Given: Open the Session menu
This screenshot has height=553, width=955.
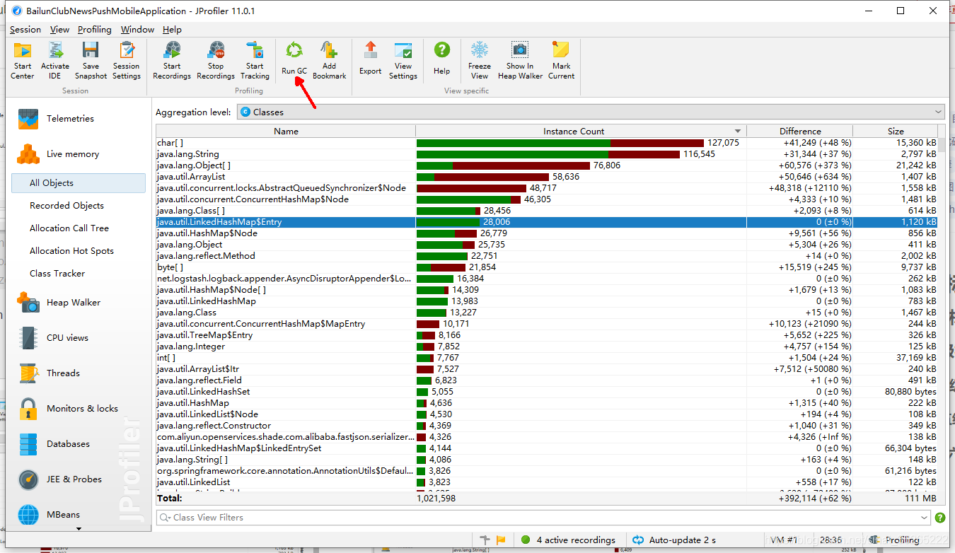Looking at the screenshot, I should (x=25, y=30).
